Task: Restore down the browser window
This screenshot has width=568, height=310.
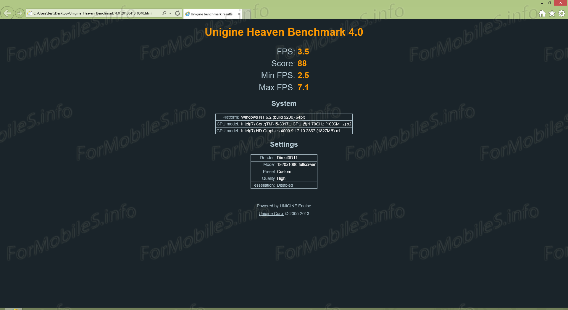Action: click(549, 3)
